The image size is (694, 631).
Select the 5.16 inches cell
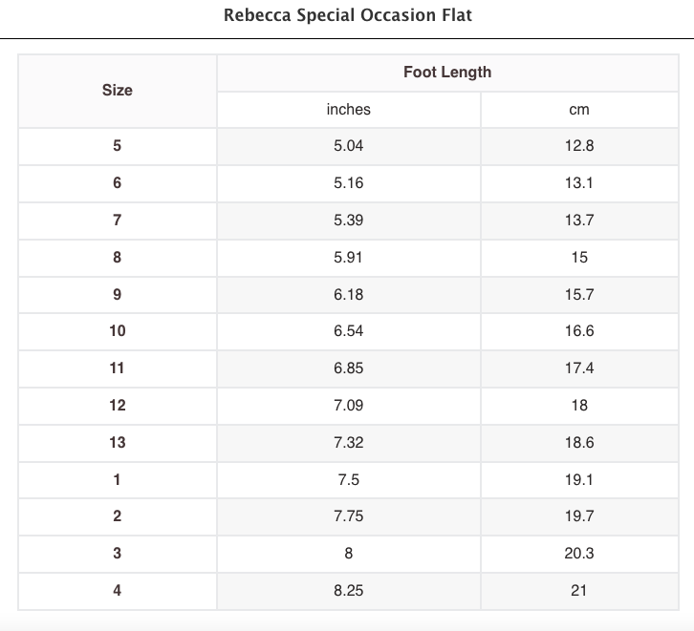[x=348, y=183]
